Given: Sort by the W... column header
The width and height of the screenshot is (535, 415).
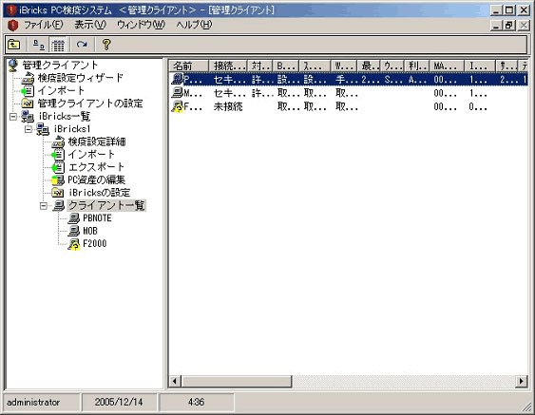Looking at the screenshot, I should pyautogui.click(x=344, y=66).
